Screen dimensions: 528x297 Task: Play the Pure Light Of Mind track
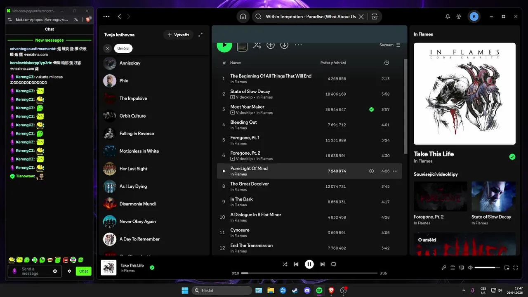[224, 171]
